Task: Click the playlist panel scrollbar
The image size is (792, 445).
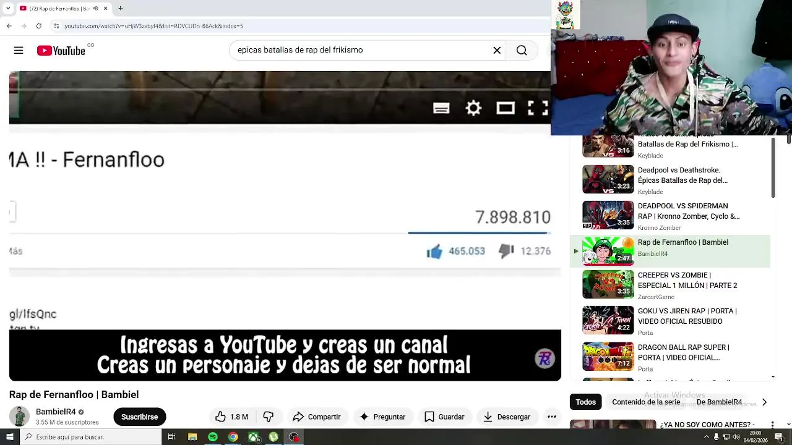Action: (773, 167)
